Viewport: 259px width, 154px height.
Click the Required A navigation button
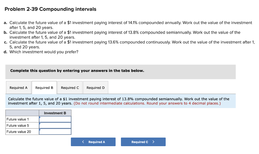pos(93,142)
